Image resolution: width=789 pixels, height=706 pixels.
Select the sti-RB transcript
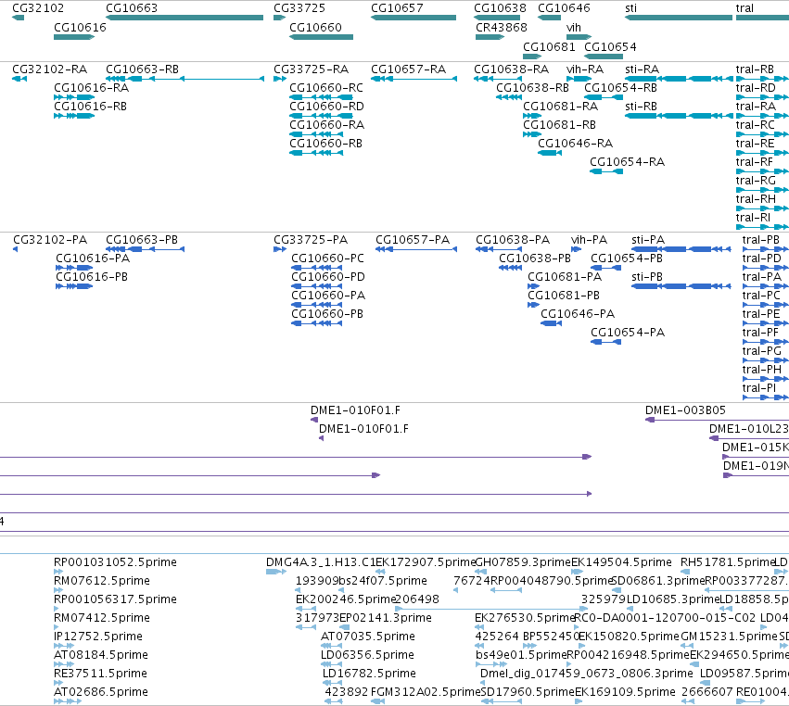click(679, 116)
